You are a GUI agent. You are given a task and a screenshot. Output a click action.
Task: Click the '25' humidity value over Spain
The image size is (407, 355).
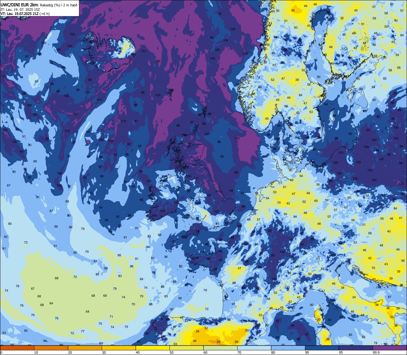[218, 342]
